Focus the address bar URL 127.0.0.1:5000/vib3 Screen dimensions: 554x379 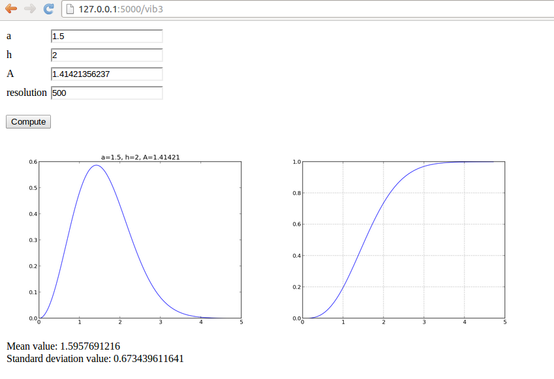click(121, 9)
